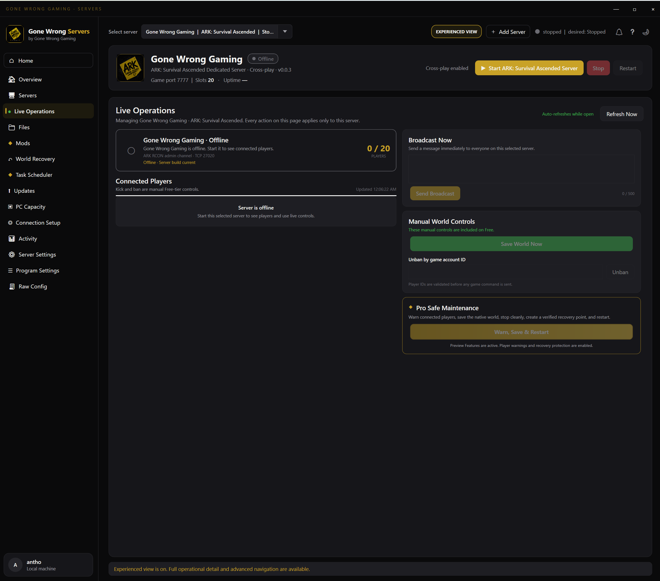
Task: Click the Home house icon
Action: coord(12,61)
